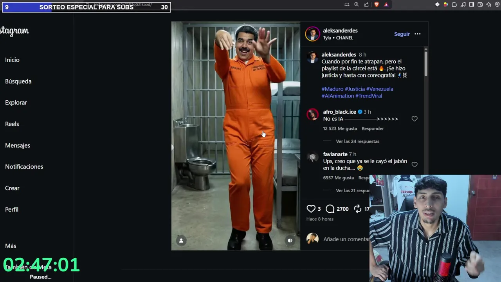Open the #Maduro hashtag
This screenshot has height=282, width=501.
[x=332, y=89]
